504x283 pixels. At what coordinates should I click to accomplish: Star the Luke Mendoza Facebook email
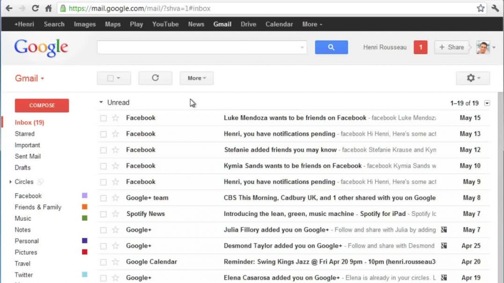(115, 118)
